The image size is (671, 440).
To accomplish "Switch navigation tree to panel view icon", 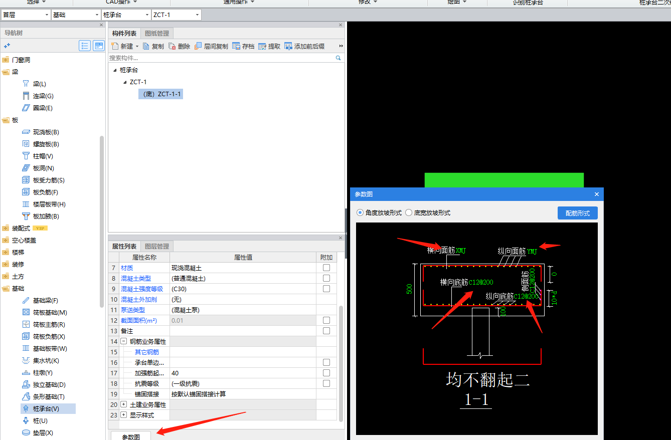I will (99, 46).
